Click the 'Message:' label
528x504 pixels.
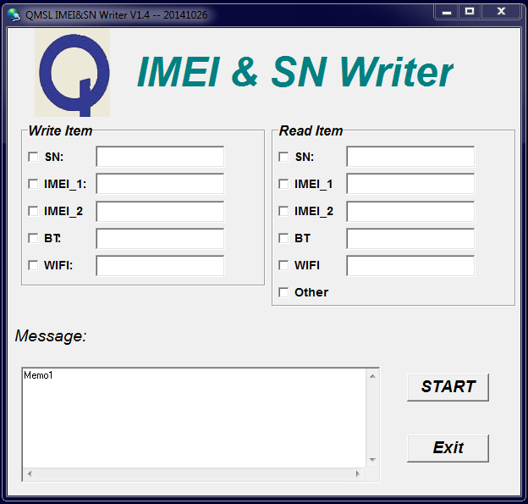pyautogui.click(x=51, y=336)
